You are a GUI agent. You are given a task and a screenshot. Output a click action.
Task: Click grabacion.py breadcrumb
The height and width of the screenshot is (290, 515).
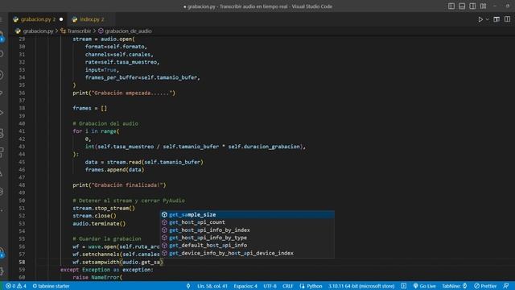pos(38,31)
